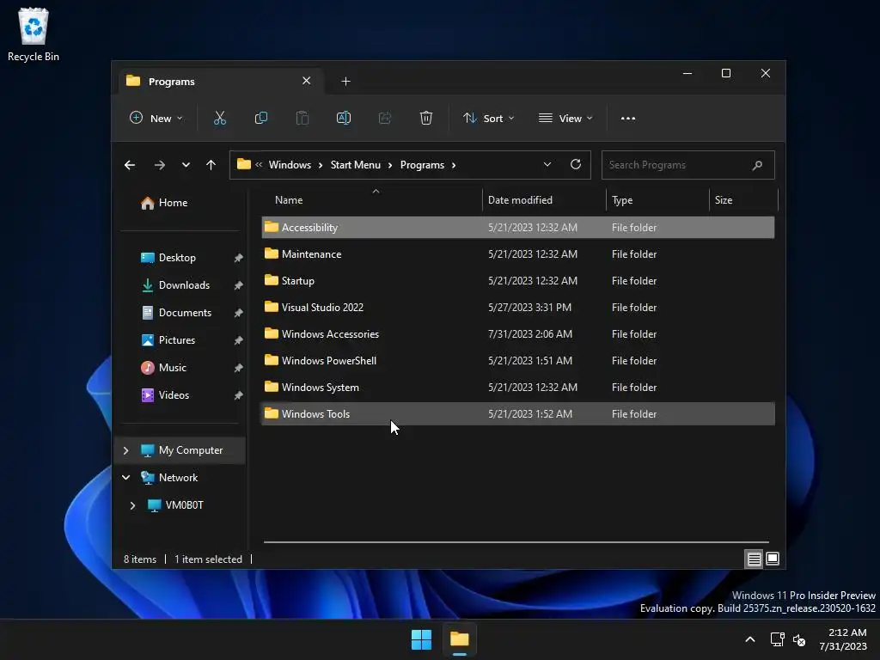The width and height of the screenshot is (880, 660).
Task: Select the Windows Tools folder
Action: point(518,414)
